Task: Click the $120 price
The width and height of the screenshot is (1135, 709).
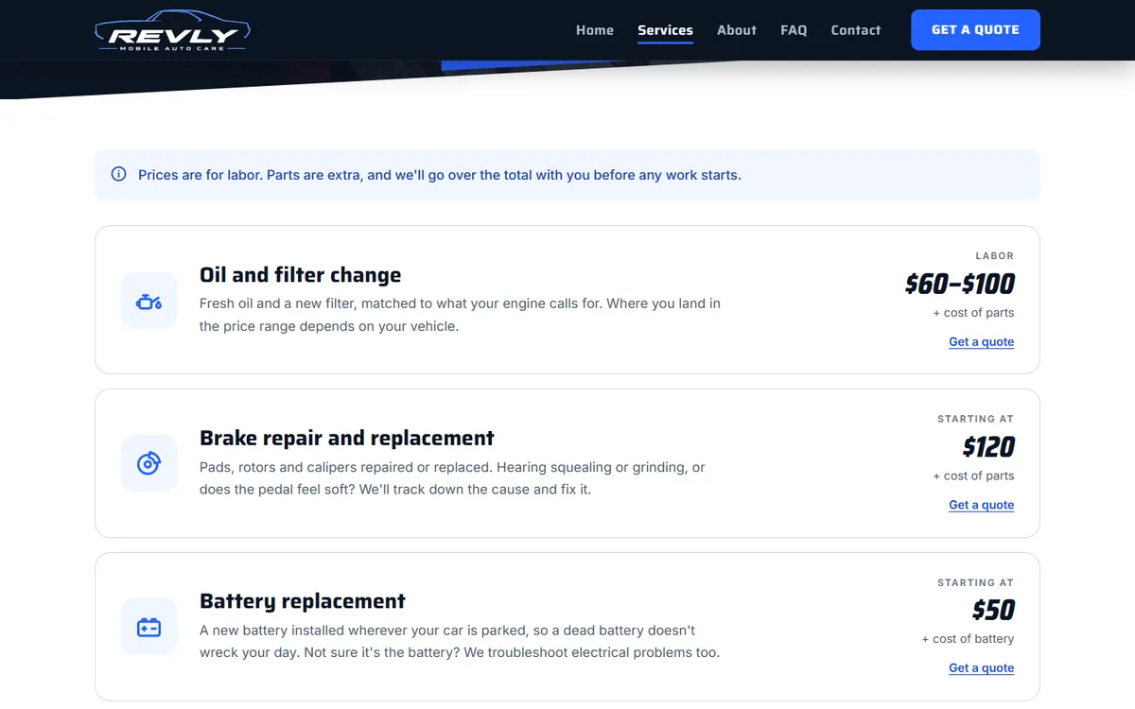Action: point(988,447)
